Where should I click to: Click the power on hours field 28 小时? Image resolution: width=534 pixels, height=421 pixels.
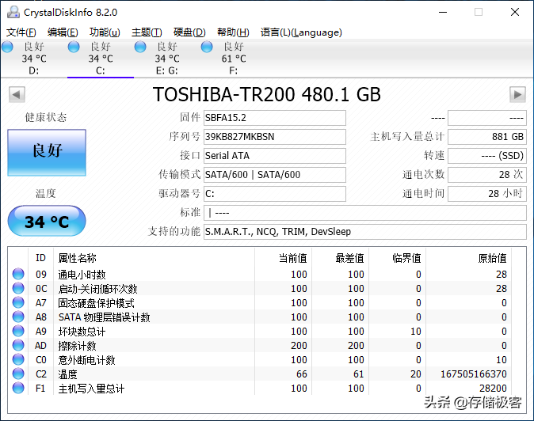point(487,194)
